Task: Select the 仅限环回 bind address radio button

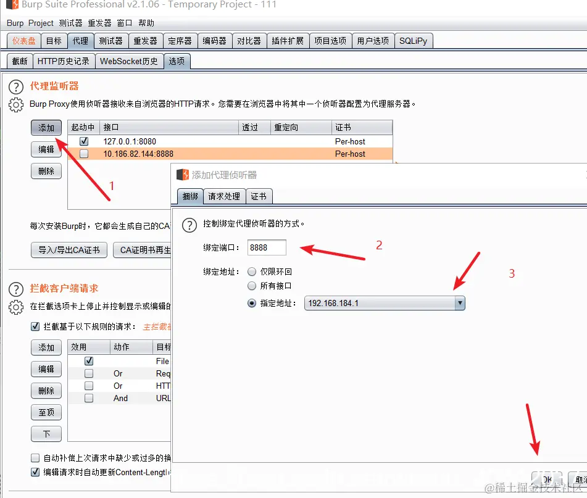Action: pyautogui.click(x=253, y=272)
